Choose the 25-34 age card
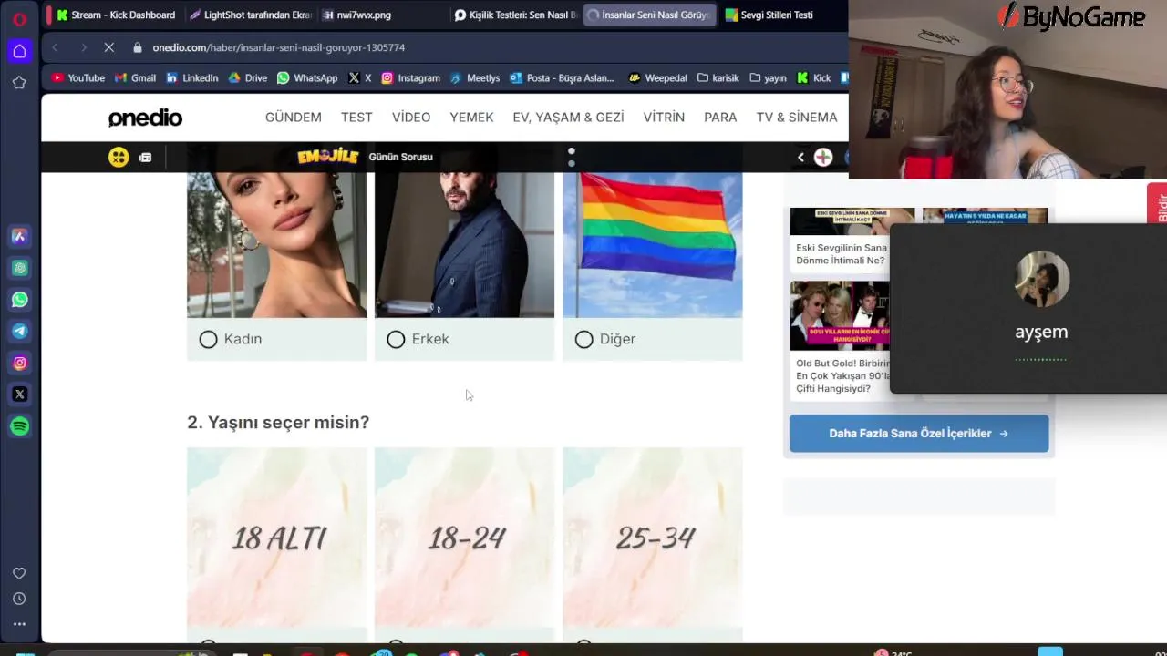This screenshot has height=656, width=1167. (x=653, y=538)
